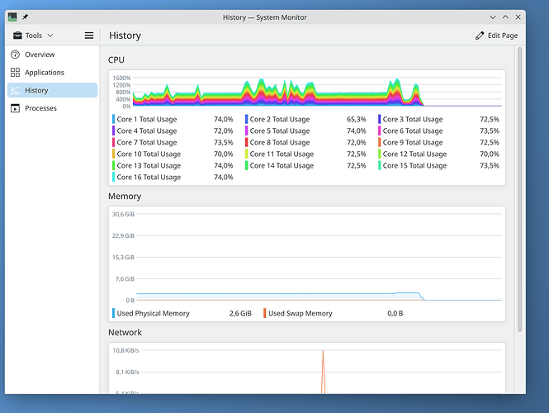
Task: Open the Tools dropdown menu
Action: (x=33, y=36)
